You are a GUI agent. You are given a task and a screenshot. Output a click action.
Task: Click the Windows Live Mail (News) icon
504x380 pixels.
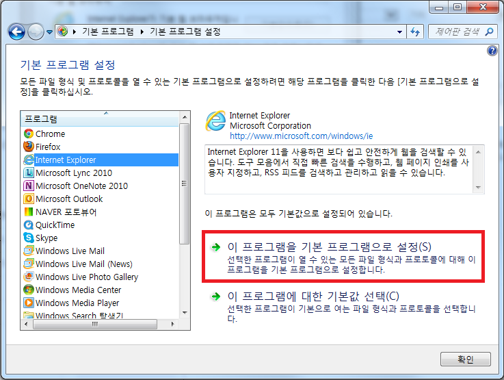29,264
